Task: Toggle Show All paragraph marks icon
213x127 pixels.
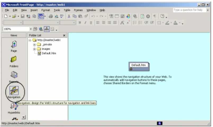Action: point(155,16)
